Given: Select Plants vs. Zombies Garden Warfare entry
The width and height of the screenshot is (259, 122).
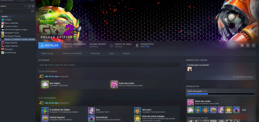Looking at the screenshot, I should pos(18,39).
